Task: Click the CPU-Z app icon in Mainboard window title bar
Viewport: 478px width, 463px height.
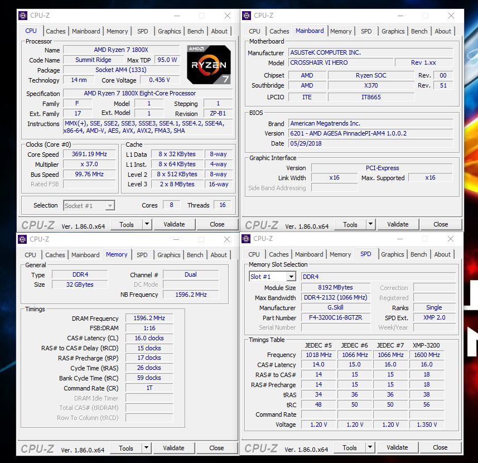Action: pos(247,16)
